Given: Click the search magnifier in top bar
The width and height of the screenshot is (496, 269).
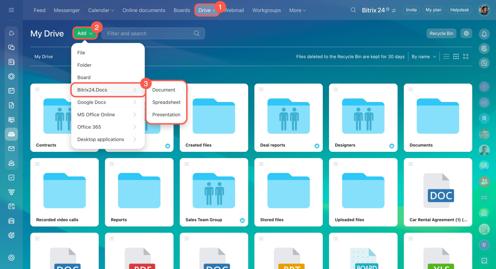Looking at the screenshot, I should tap(353, 10).
